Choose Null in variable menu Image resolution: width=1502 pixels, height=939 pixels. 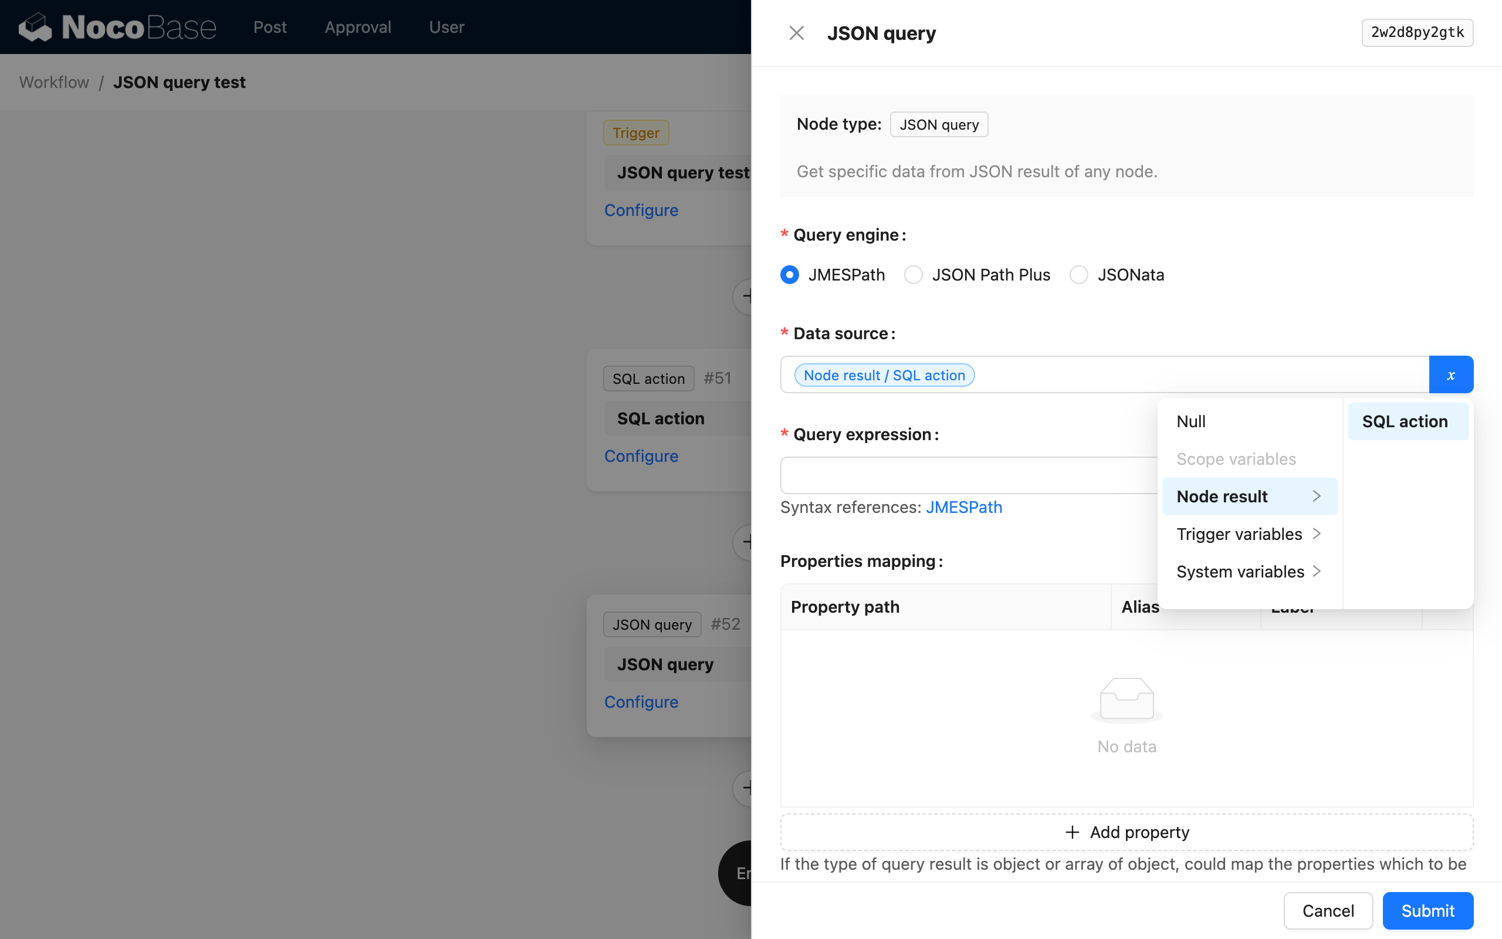click(1191, 422)
